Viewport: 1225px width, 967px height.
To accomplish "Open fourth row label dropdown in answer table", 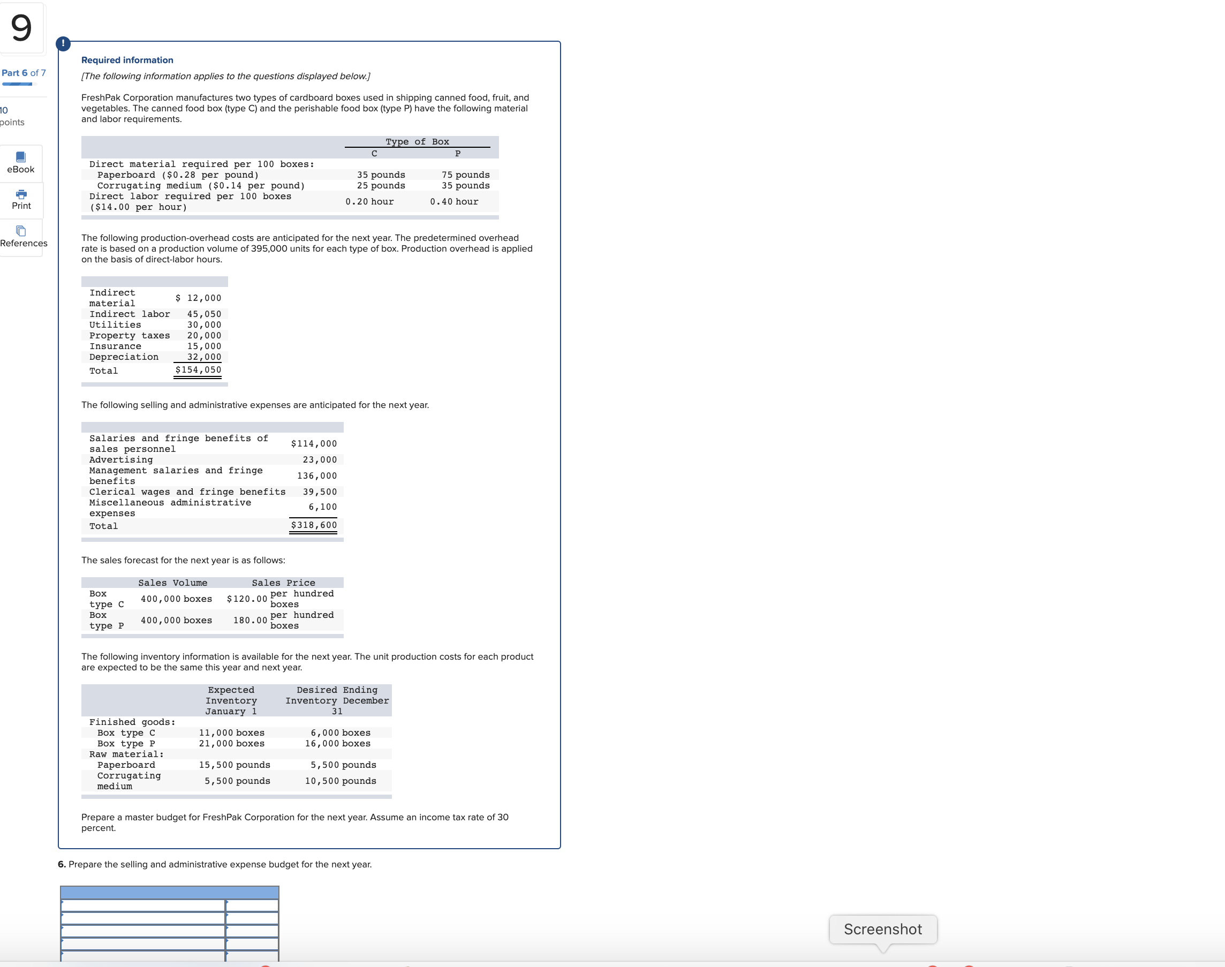I will 142,944.
